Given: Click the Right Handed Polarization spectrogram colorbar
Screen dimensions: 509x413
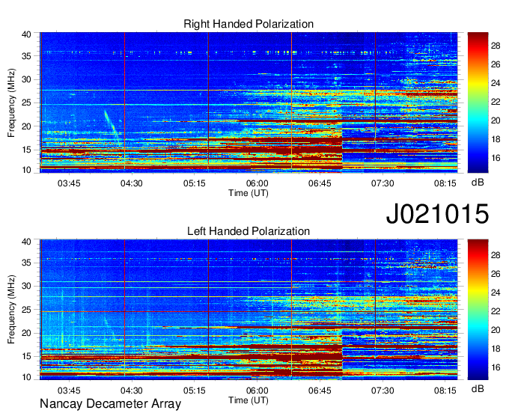Looking at the screenshot, I should click(478, 103).
